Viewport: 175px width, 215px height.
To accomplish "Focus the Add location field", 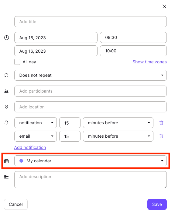I will point(91,107).
